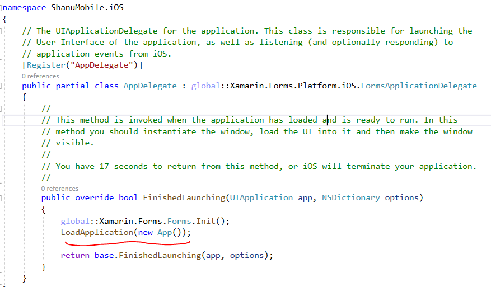Click the UIApplication parameter type
Image resolution: width=491 pixels, height=287 pixels.
pos(261,198)
